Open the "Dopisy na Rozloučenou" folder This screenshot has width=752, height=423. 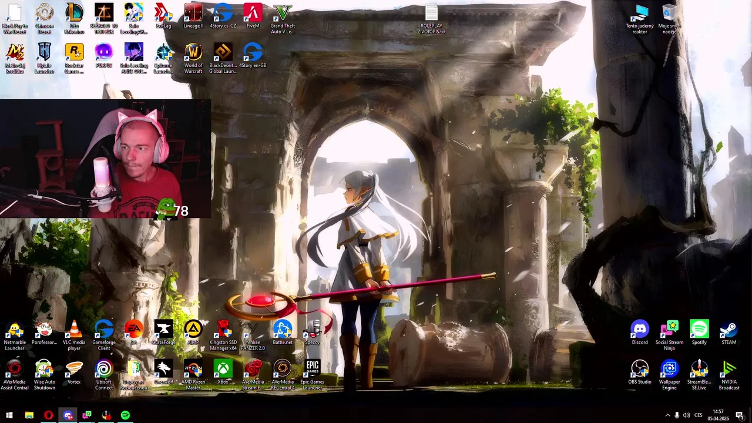pos(133,375)
